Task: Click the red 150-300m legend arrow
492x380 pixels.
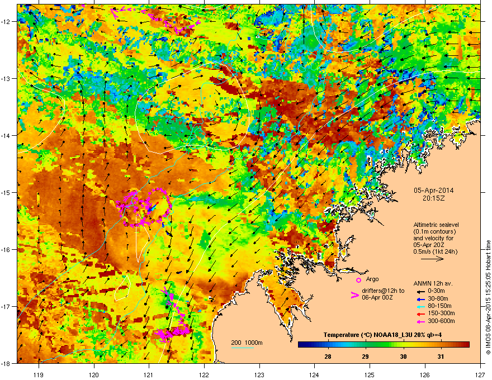Action: click(x=420, y=314)
